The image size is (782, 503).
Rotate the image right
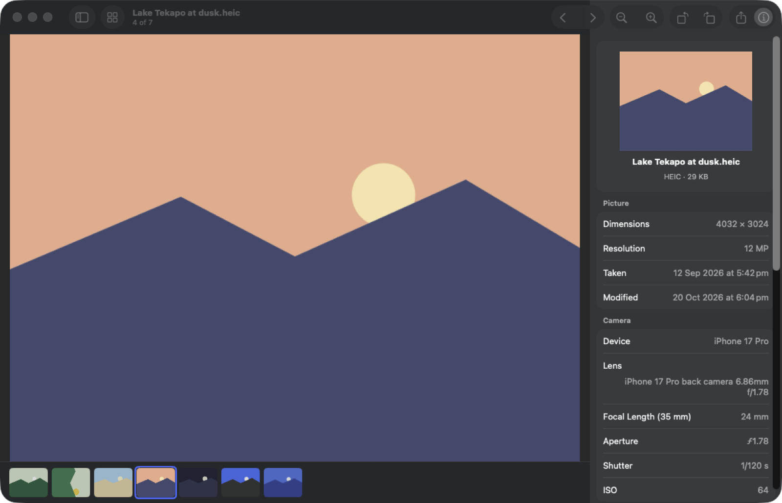pos(709,18)
